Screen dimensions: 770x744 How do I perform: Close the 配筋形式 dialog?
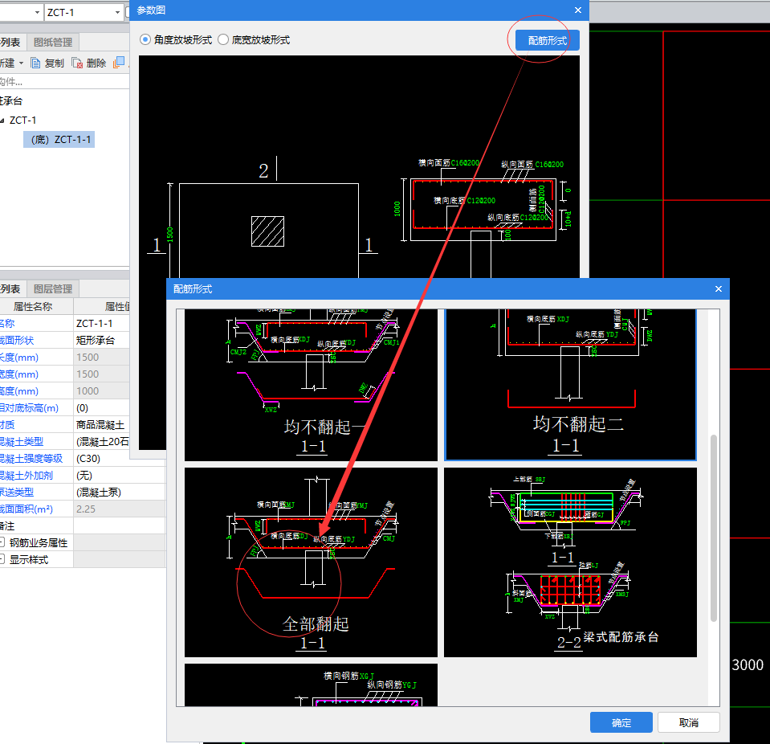(719, 289)
